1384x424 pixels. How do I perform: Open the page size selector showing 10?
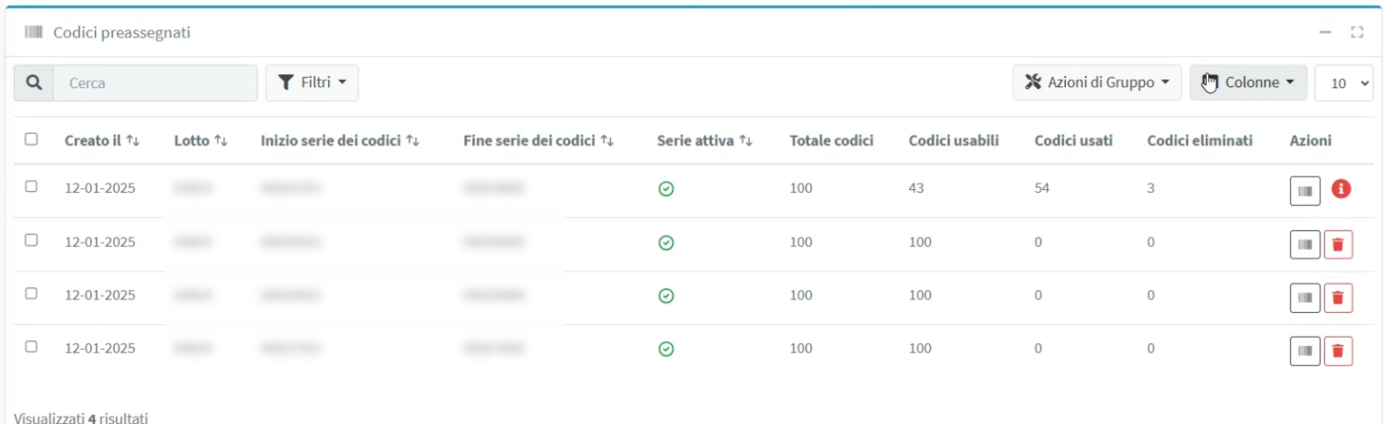(x=1344, y=83)
